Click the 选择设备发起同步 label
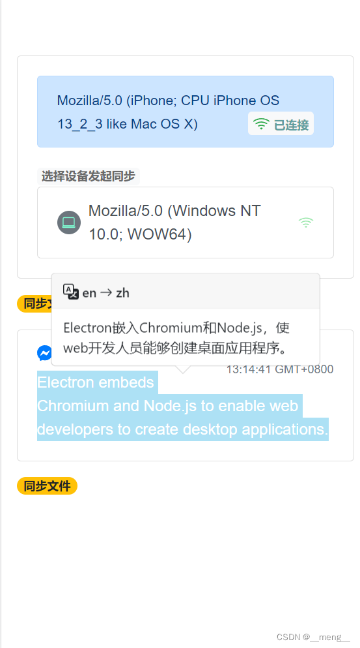 tap(89, 176)
